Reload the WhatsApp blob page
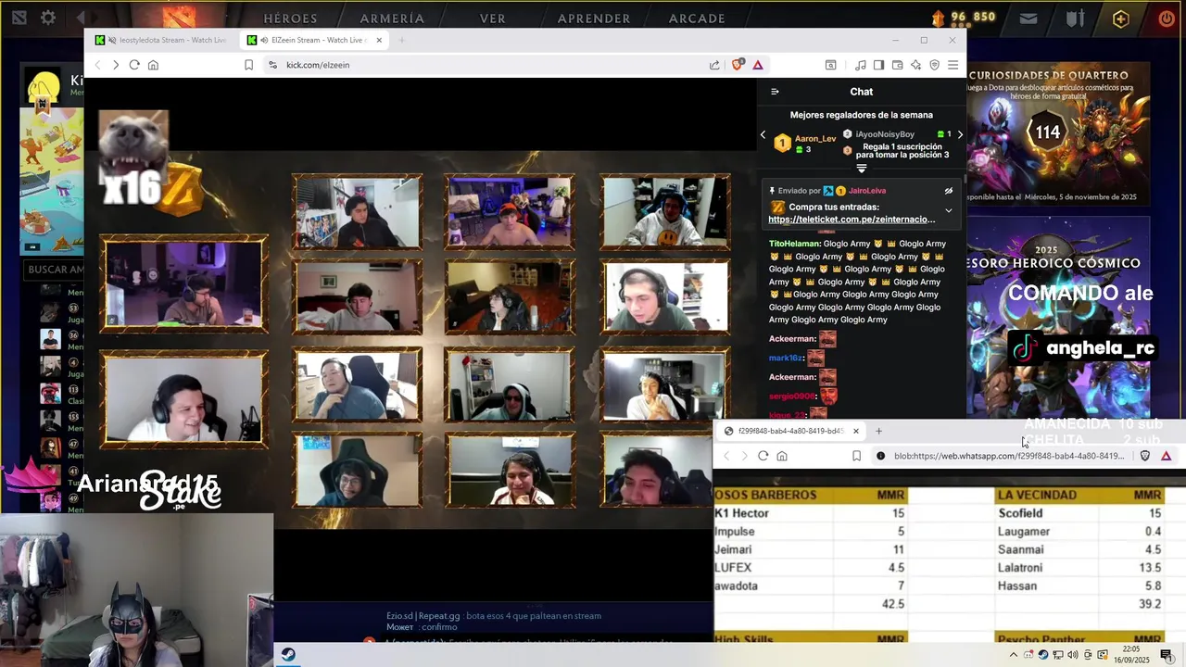 coord(763,456)
